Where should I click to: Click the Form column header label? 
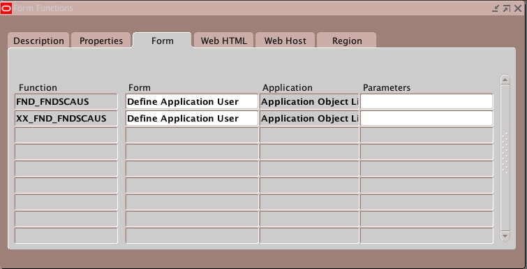pyautogui.click(x=140, y=88)
